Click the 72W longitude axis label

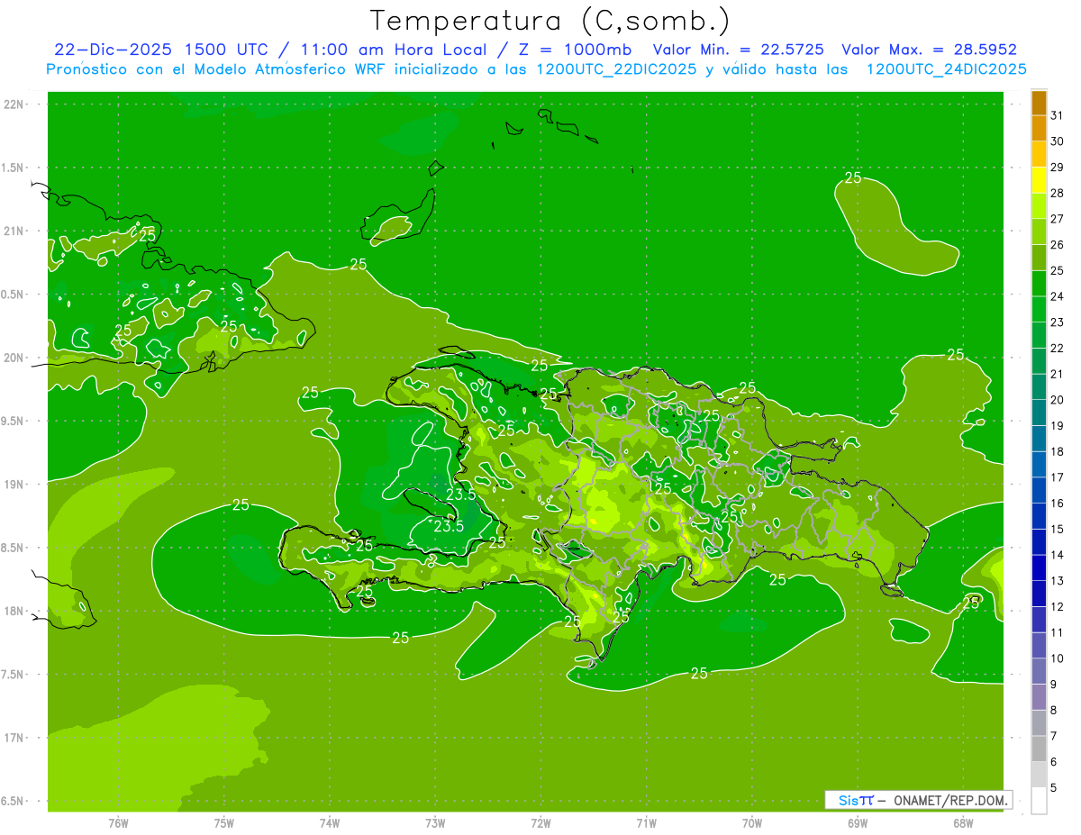coord(540,822)
